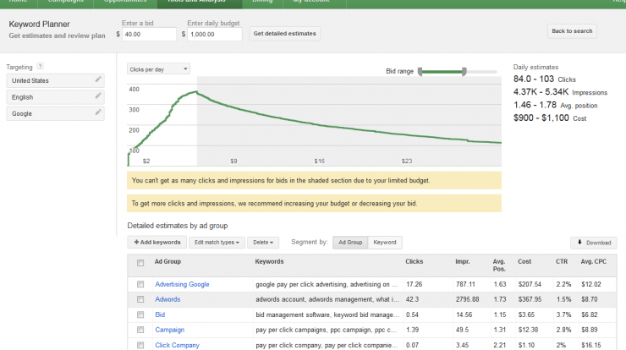Grab the left bid range slider handle
626x350 pixels.
point(420,71)
